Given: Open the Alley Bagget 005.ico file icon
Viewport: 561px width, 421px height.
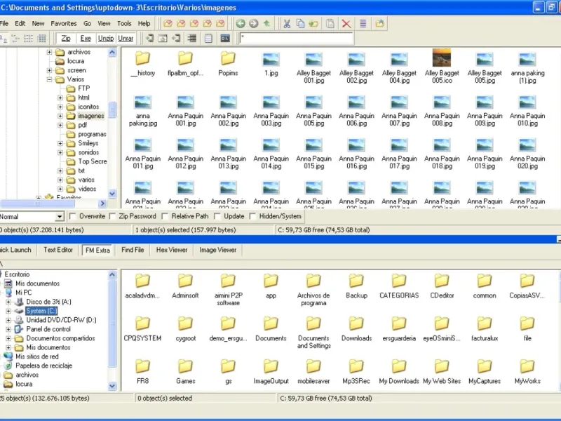Looking at the screenshot, I should tap(442, 58).
